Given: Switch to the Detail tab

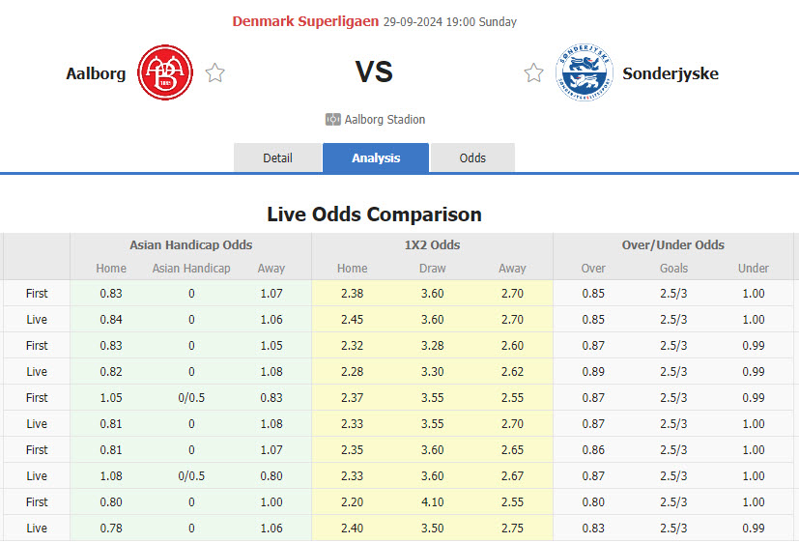Looking at the screenshot, I should coord(277,157).
